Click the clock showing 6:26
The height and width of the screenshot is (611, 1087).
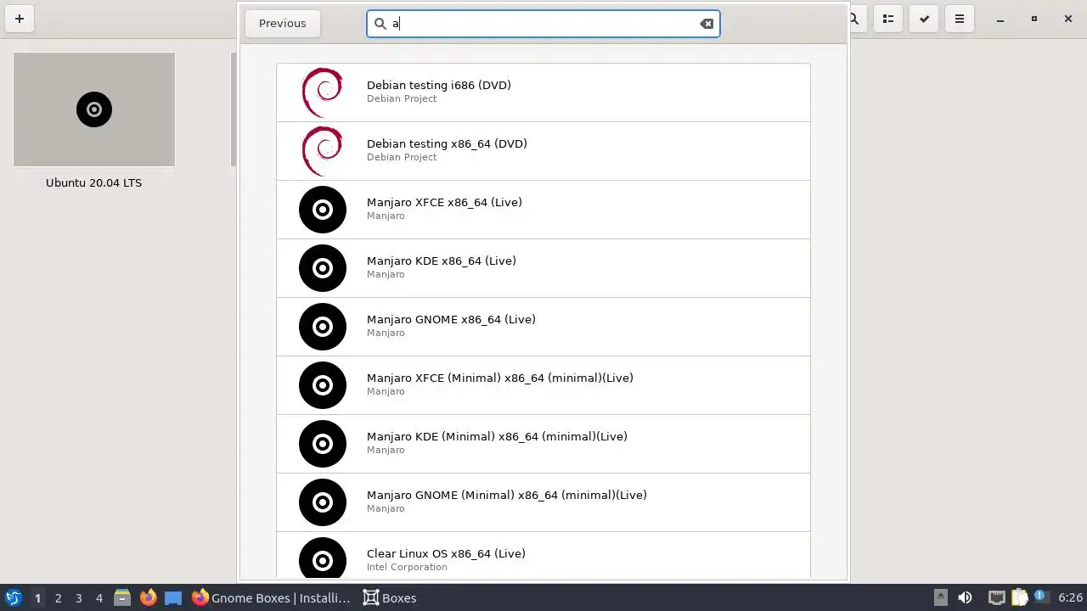(x=1070, y=598)
